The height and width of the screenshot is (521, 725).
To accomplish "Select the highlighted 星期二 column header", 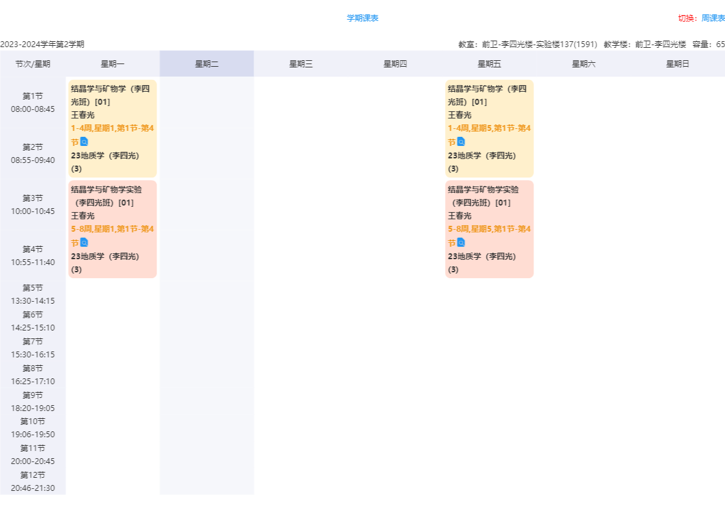I will 206,63.
